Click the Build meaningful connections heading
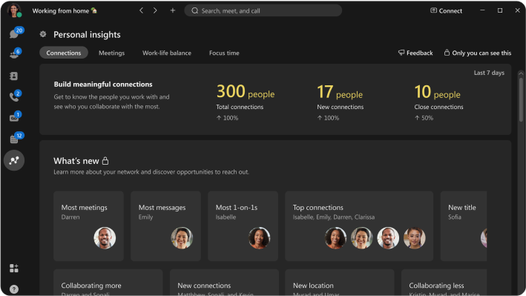Screen dimensions: 526x296 coord(103,85)
